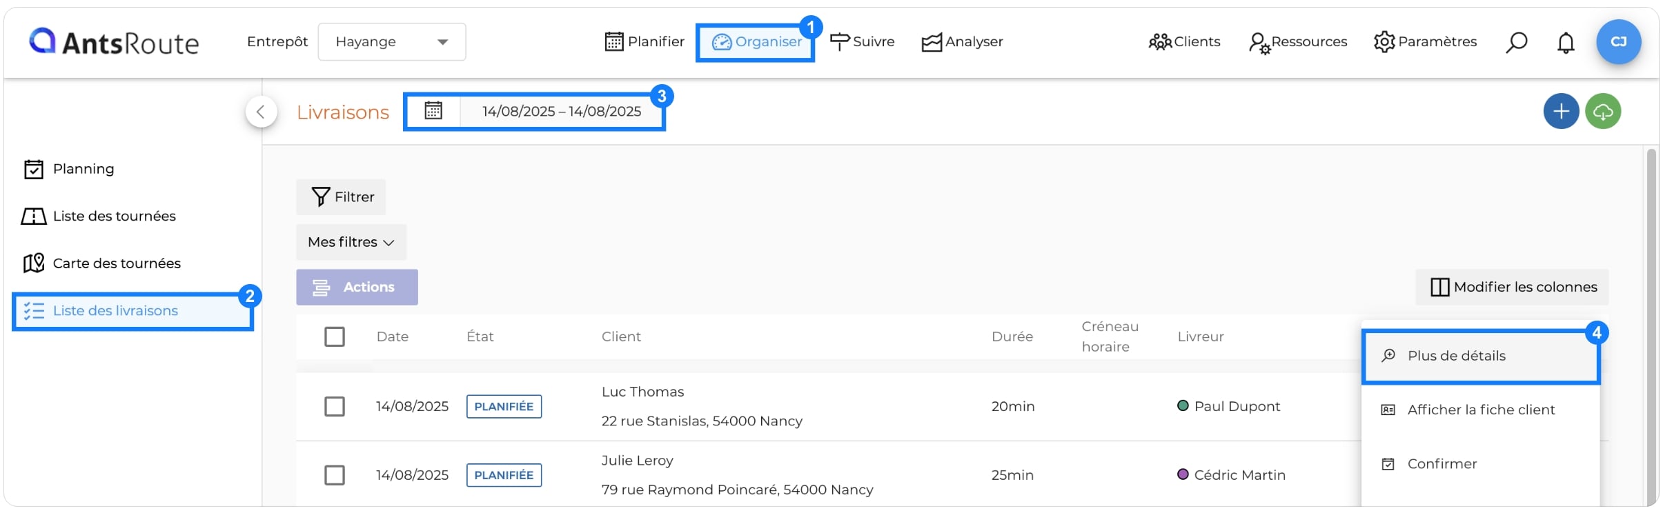Viewport: 1663px width, 513px height.
Task: Click PLANIFIÉE badge in Luc Thomas row
Action: [x=504, y=406]
